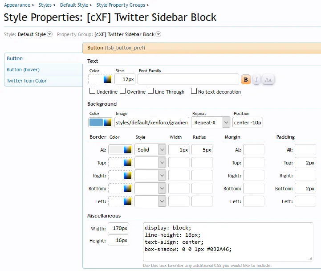Focus the Padding Left field
This screenshot has height=271, width=321.
coord(305,201)
